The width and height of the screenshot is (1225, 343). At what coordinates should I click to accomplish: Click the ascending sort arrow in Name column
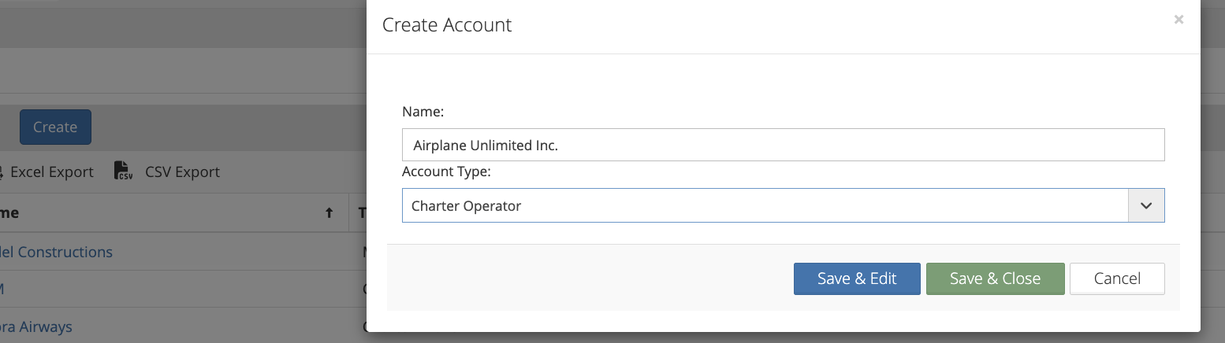[329, 212]
